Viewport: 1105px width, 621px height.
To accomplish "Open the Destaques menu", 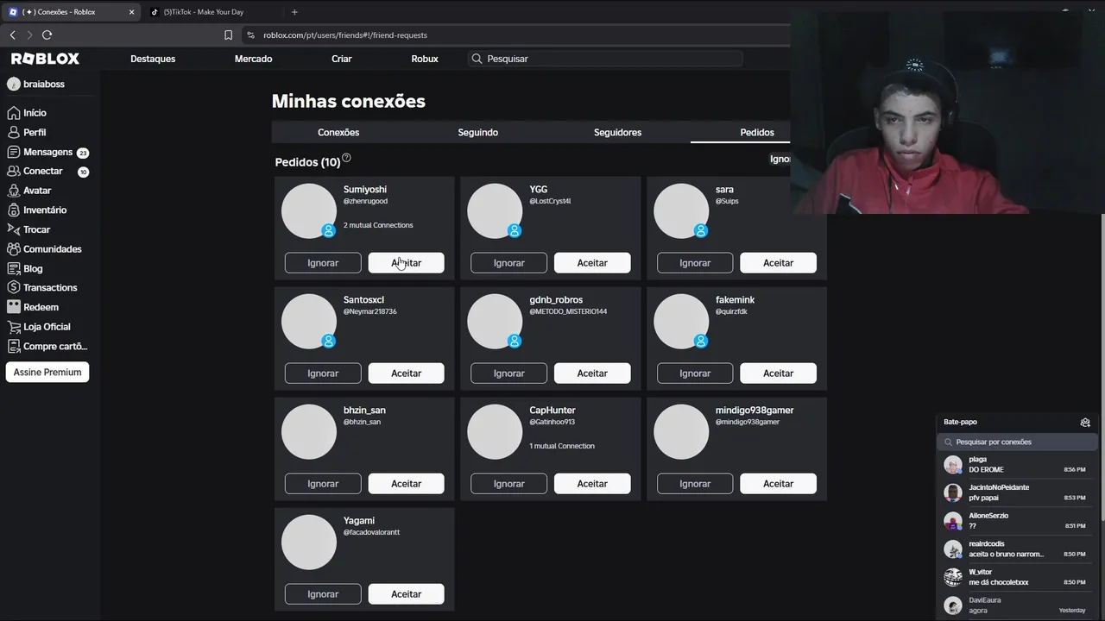I will pyautogui.click(x=153, y=59).
